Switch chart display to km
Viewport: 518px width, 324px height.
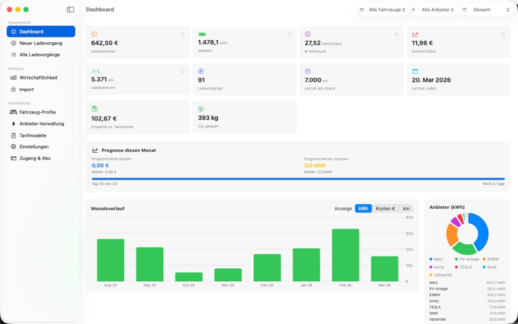pyautogui.click(x=407, y=209)
